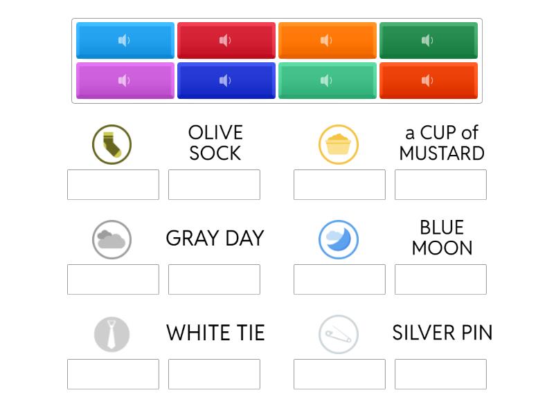Select drop box under BLUE MOON text

pos(440,279)
